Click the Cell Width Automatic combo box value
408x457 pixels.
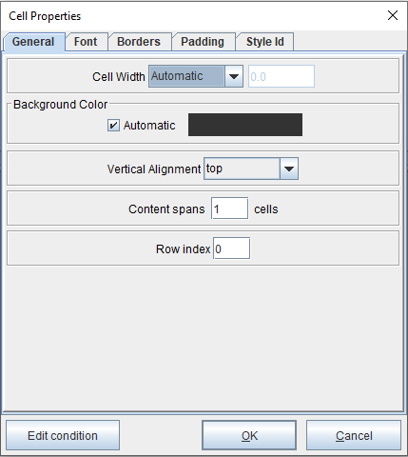click(x=186, y=76)
